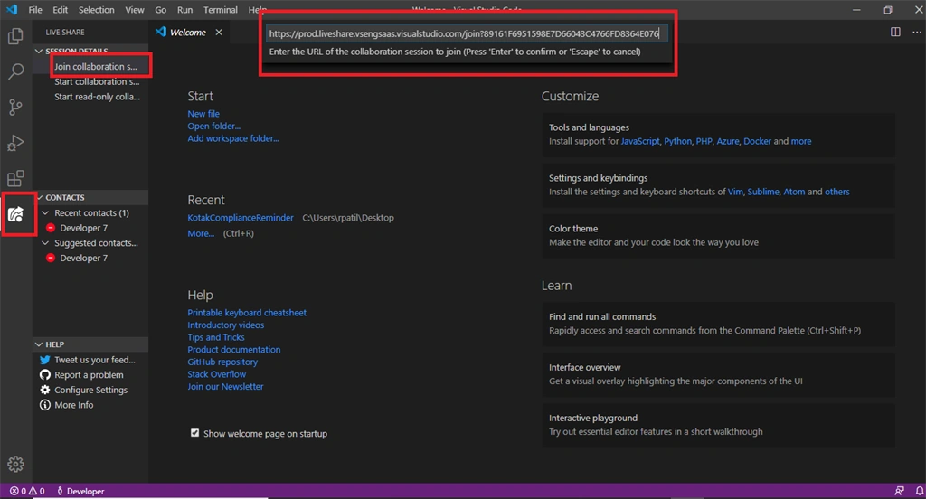Click the split editor icon
Image resolution: width=926 pixels, height=499 pixels.
(895, 32)
